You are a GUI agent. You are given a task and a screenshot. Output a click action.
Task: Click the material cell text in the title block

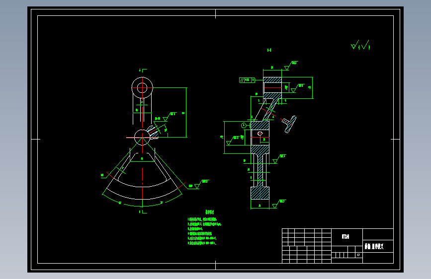point(345,236)
